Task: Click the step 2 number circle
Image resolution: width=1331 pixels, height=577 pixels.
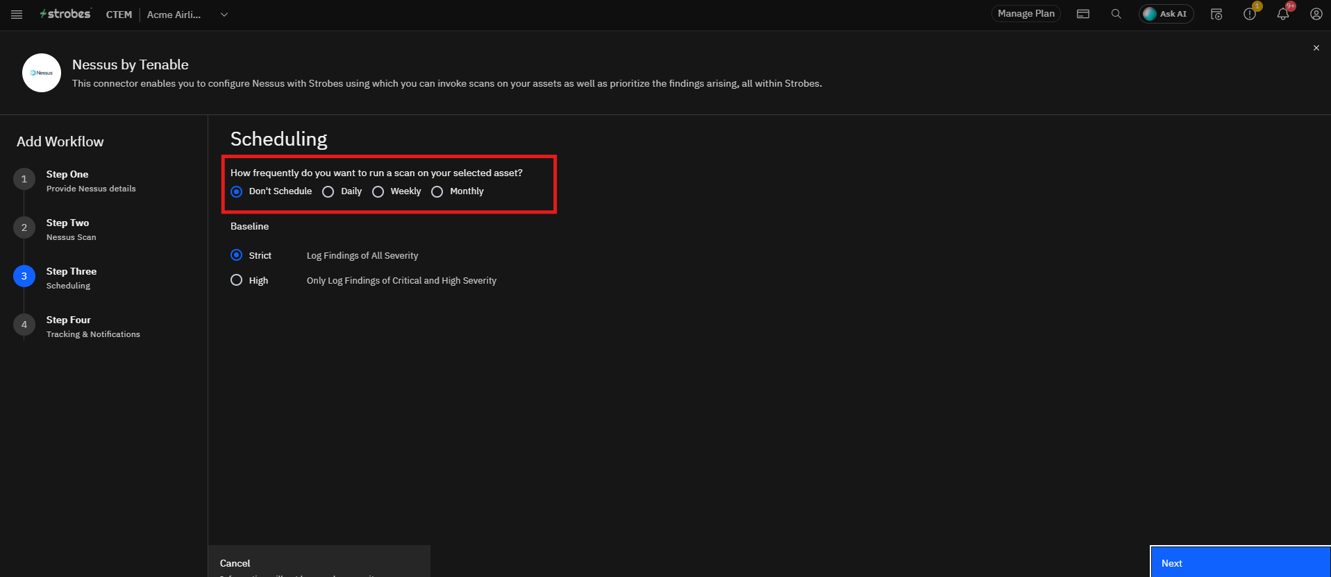Action: 24,227
